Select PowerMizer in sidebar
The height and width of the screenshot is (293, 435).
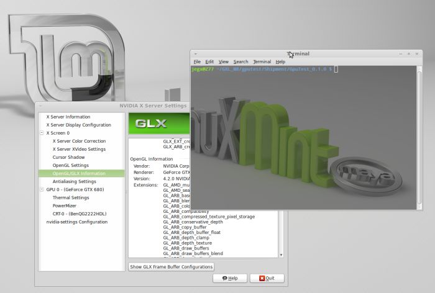[65, 205]
